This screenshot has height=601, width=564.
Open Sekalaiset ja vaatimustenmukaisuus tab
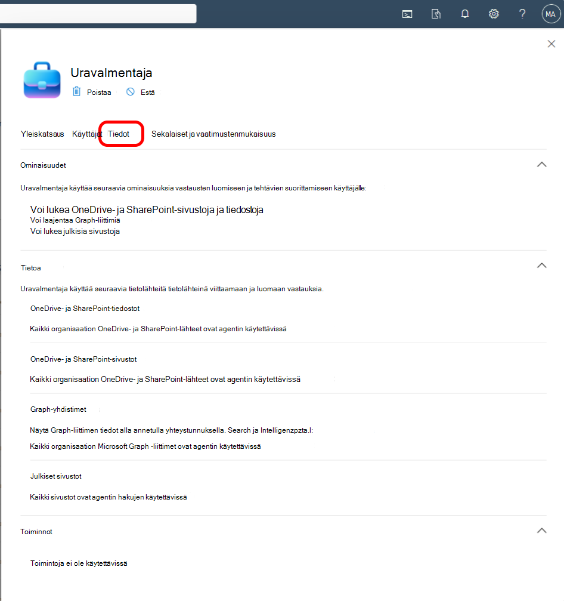(x=213, y=134)
